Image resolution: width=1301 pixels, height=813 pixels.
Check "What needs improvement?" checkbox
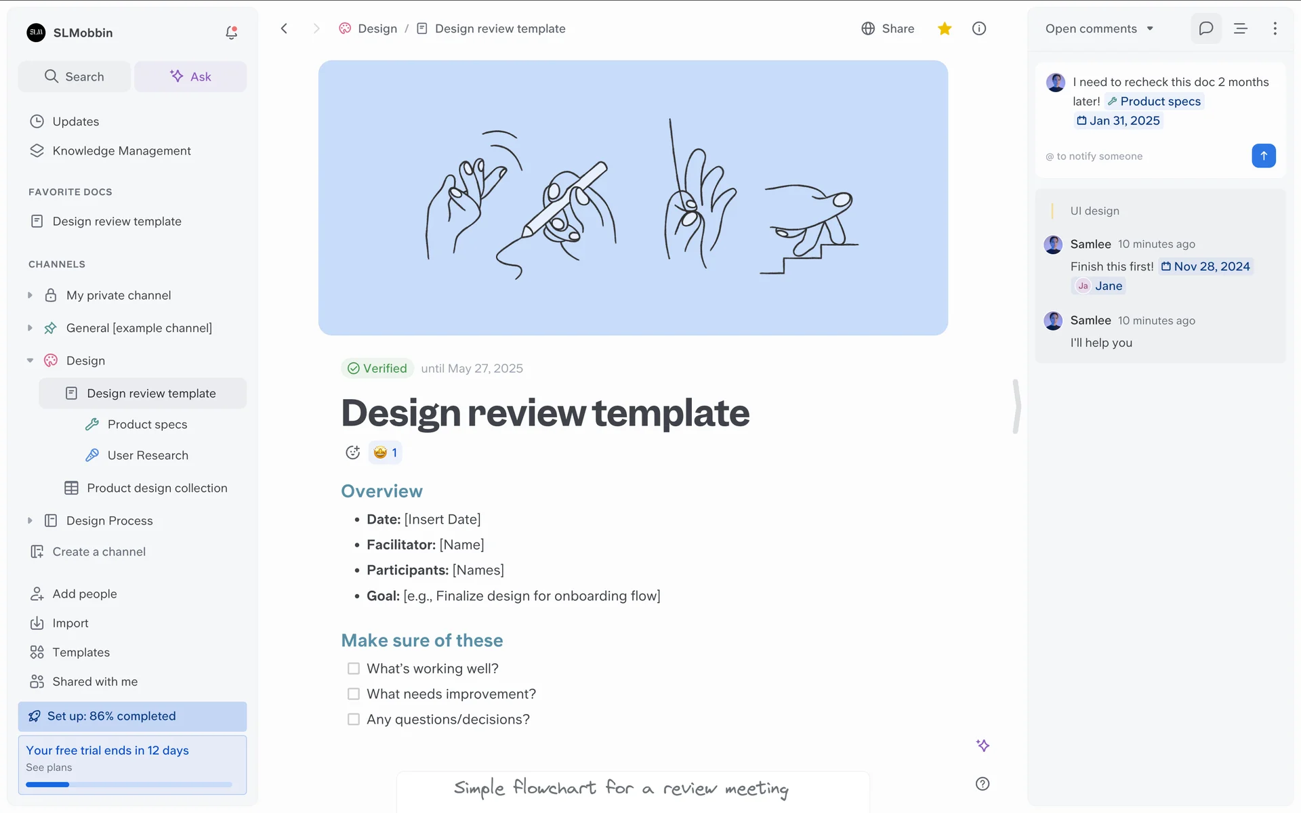[353, 694]
